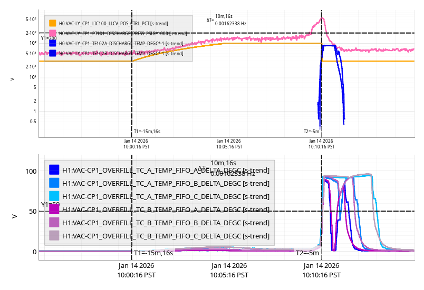This screenshot has width=424, height=290.
Task: Select the blue TE102B_DISCHARGE_TEMP legend swatch
Action: tap(53, 53)
